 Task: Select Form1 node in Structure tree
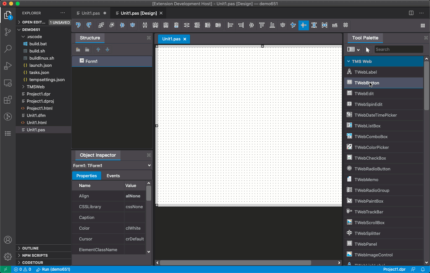click(112, 61)
